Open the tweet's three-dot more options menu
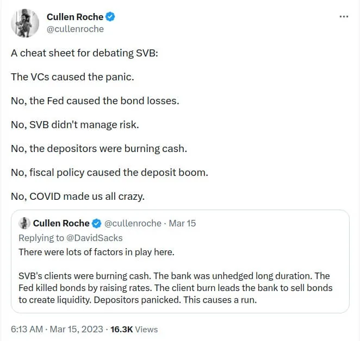Screen dimensions: 360x341 pos(344,17)
